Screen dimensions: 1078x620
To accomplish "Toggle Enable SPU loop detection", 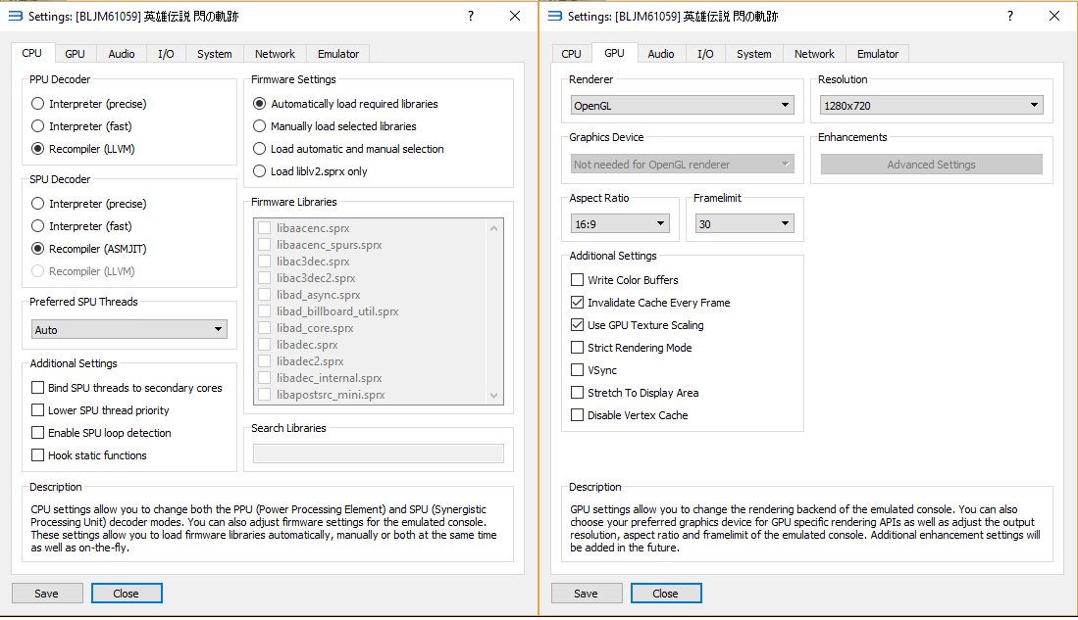I will pos(38,433).
